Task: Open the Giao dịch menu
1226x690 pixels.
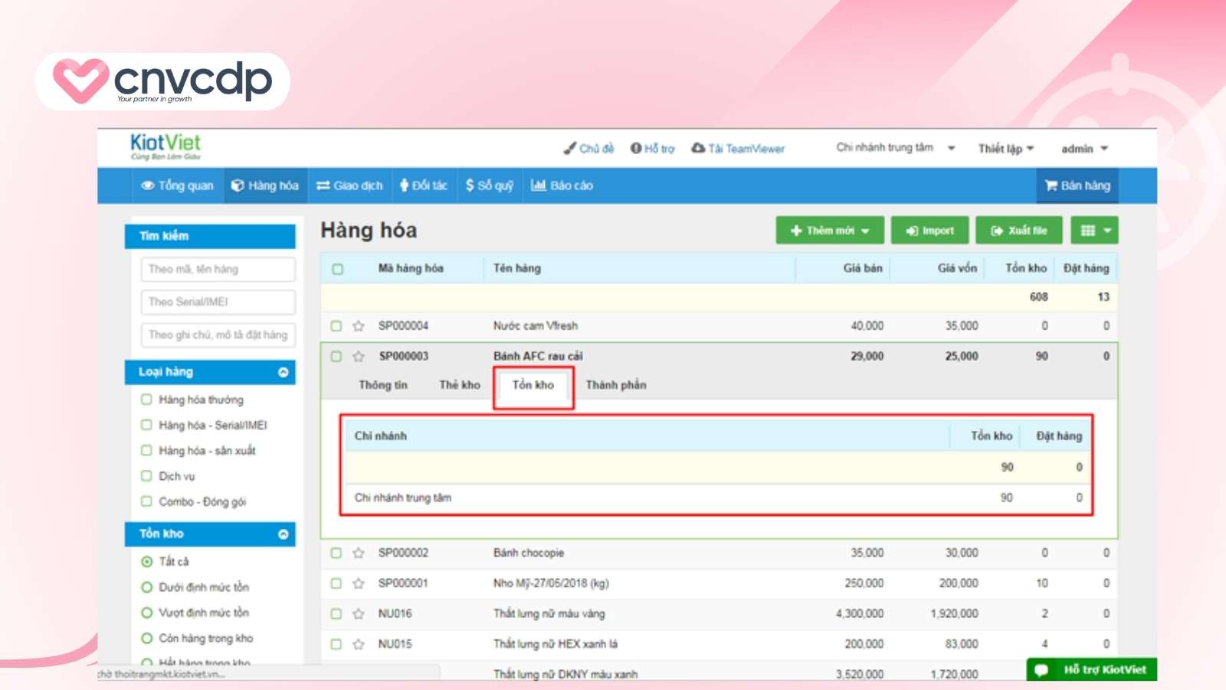Action: point(349,185)
